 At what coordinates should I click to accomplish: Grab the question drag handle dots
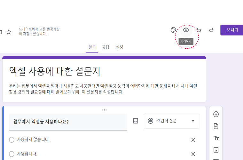(104, 110)
